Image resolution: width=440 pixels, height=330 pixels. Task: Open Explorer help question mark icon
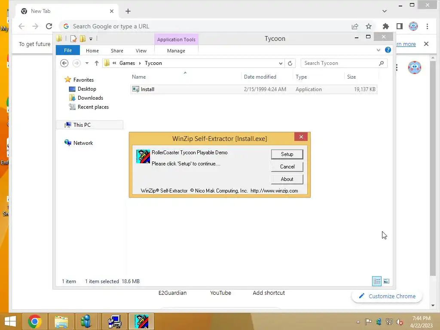(x=388, y=50)
